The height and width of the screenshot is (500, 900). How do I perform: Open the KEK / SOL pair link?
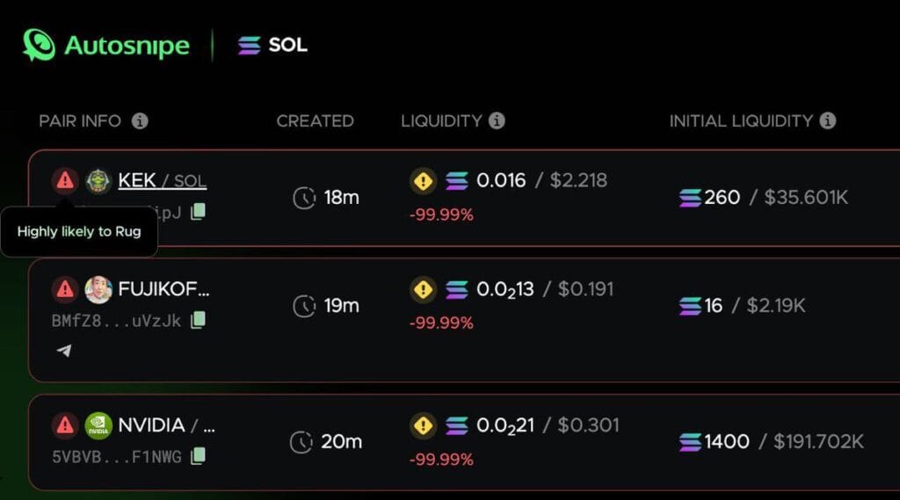coord(162,181)
